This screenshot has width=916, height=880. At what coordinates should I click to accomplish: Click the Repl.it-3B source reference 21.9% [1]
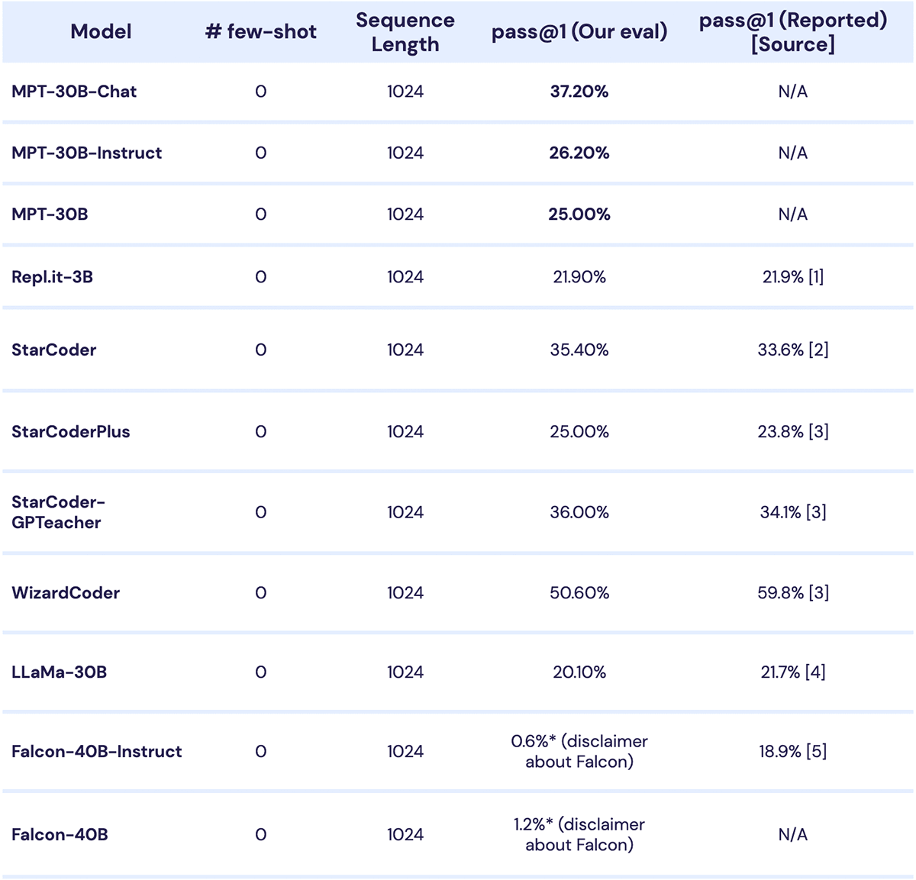(792, 276)
